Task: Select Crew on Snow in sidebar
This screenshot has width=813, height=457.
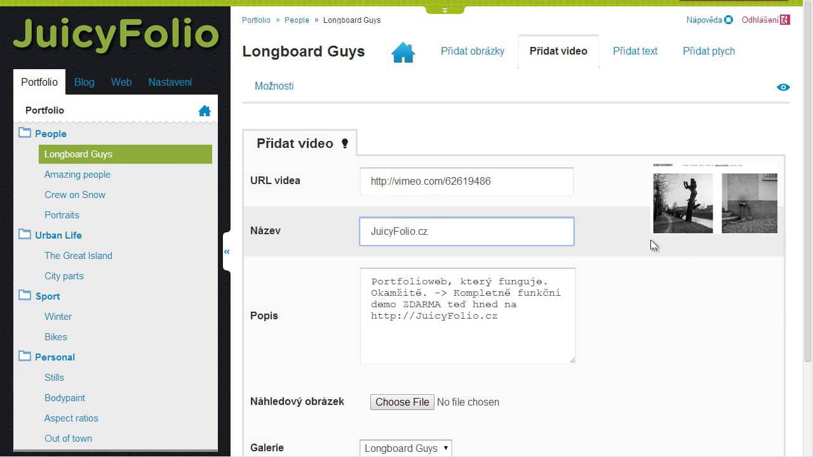Action: click(75, 195)
